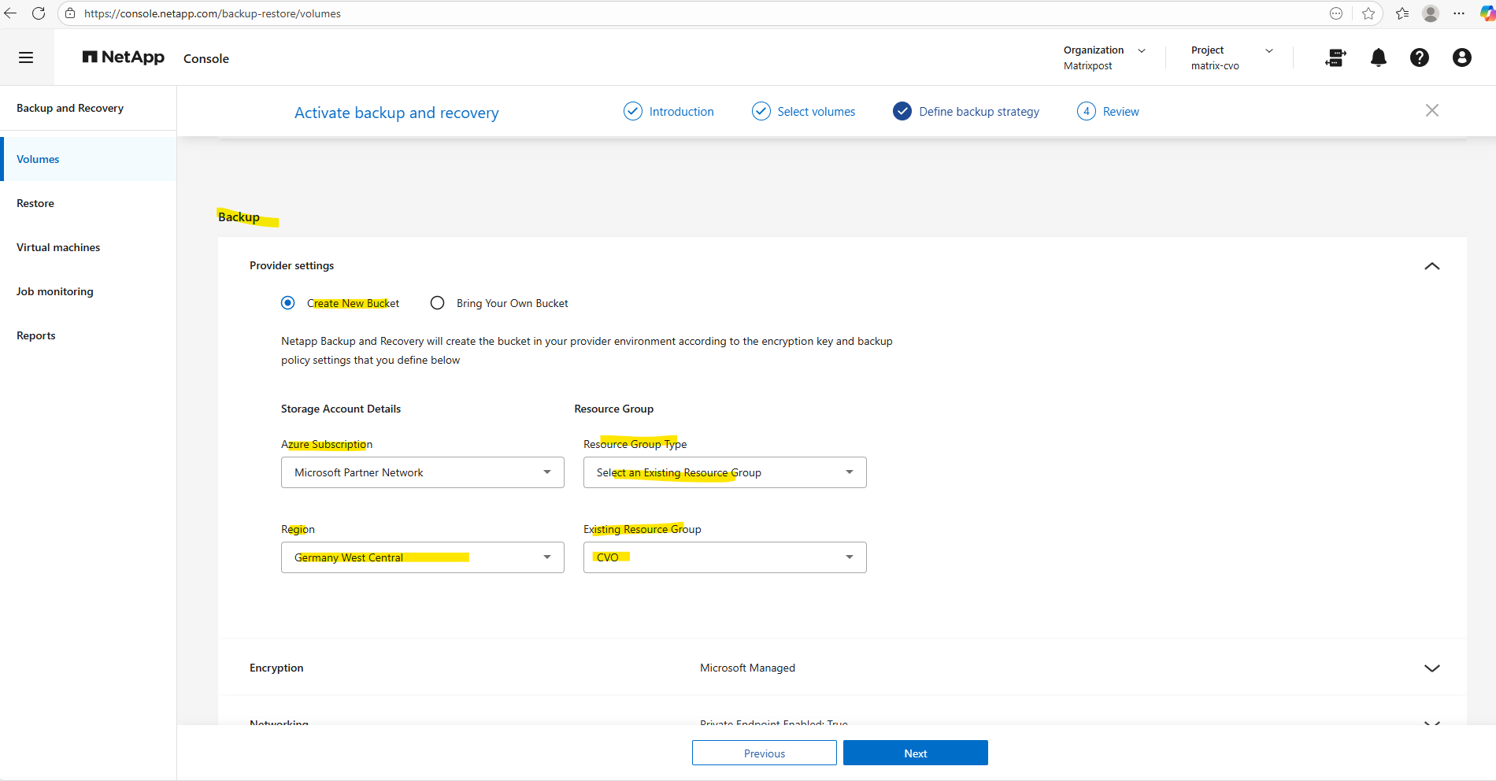Open the hamburger navigation menu
The width and height of the screenshot is (1496, 781).
26,57
